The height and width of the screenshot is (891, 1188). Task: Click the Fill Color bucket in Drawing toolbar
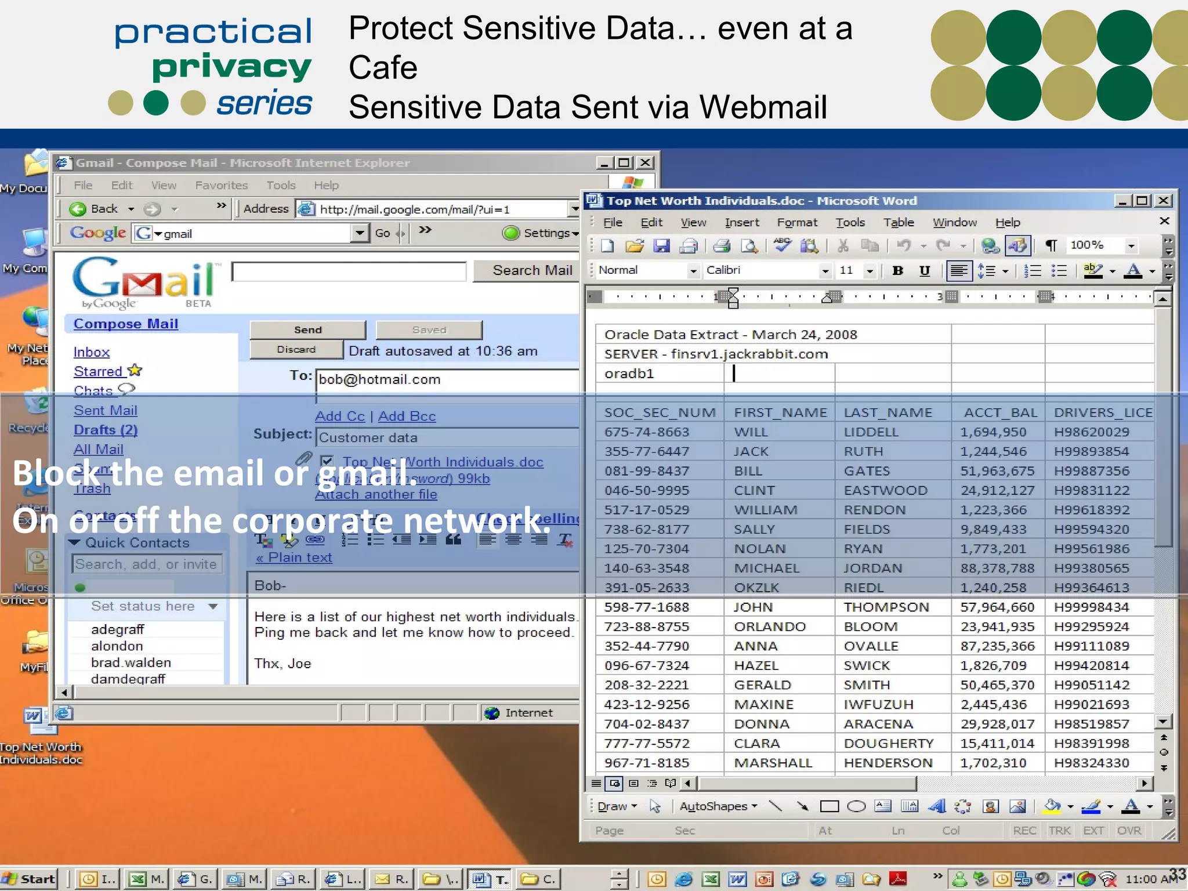point(1052,806)
